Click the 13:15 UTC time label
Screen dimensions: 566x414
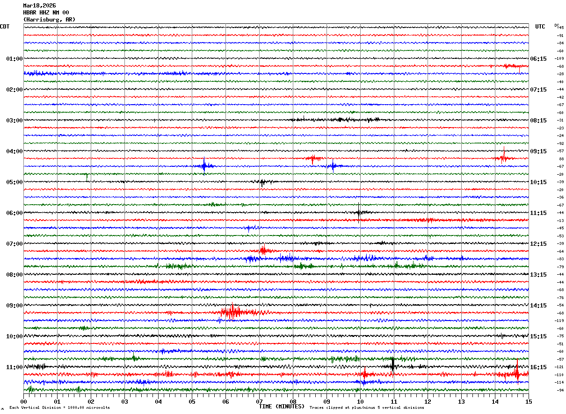click(x=538, y=275)
